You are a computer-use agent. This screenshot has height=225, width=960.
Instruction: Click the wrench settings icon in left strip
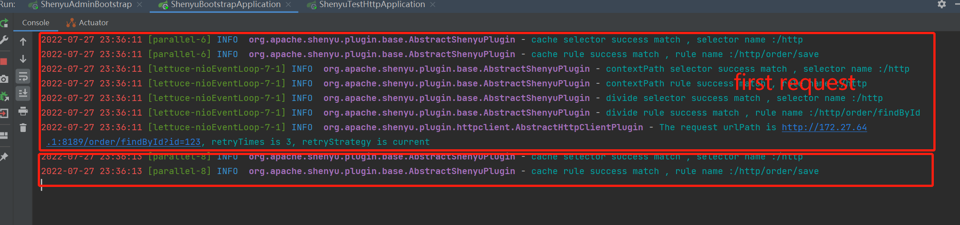4,41
